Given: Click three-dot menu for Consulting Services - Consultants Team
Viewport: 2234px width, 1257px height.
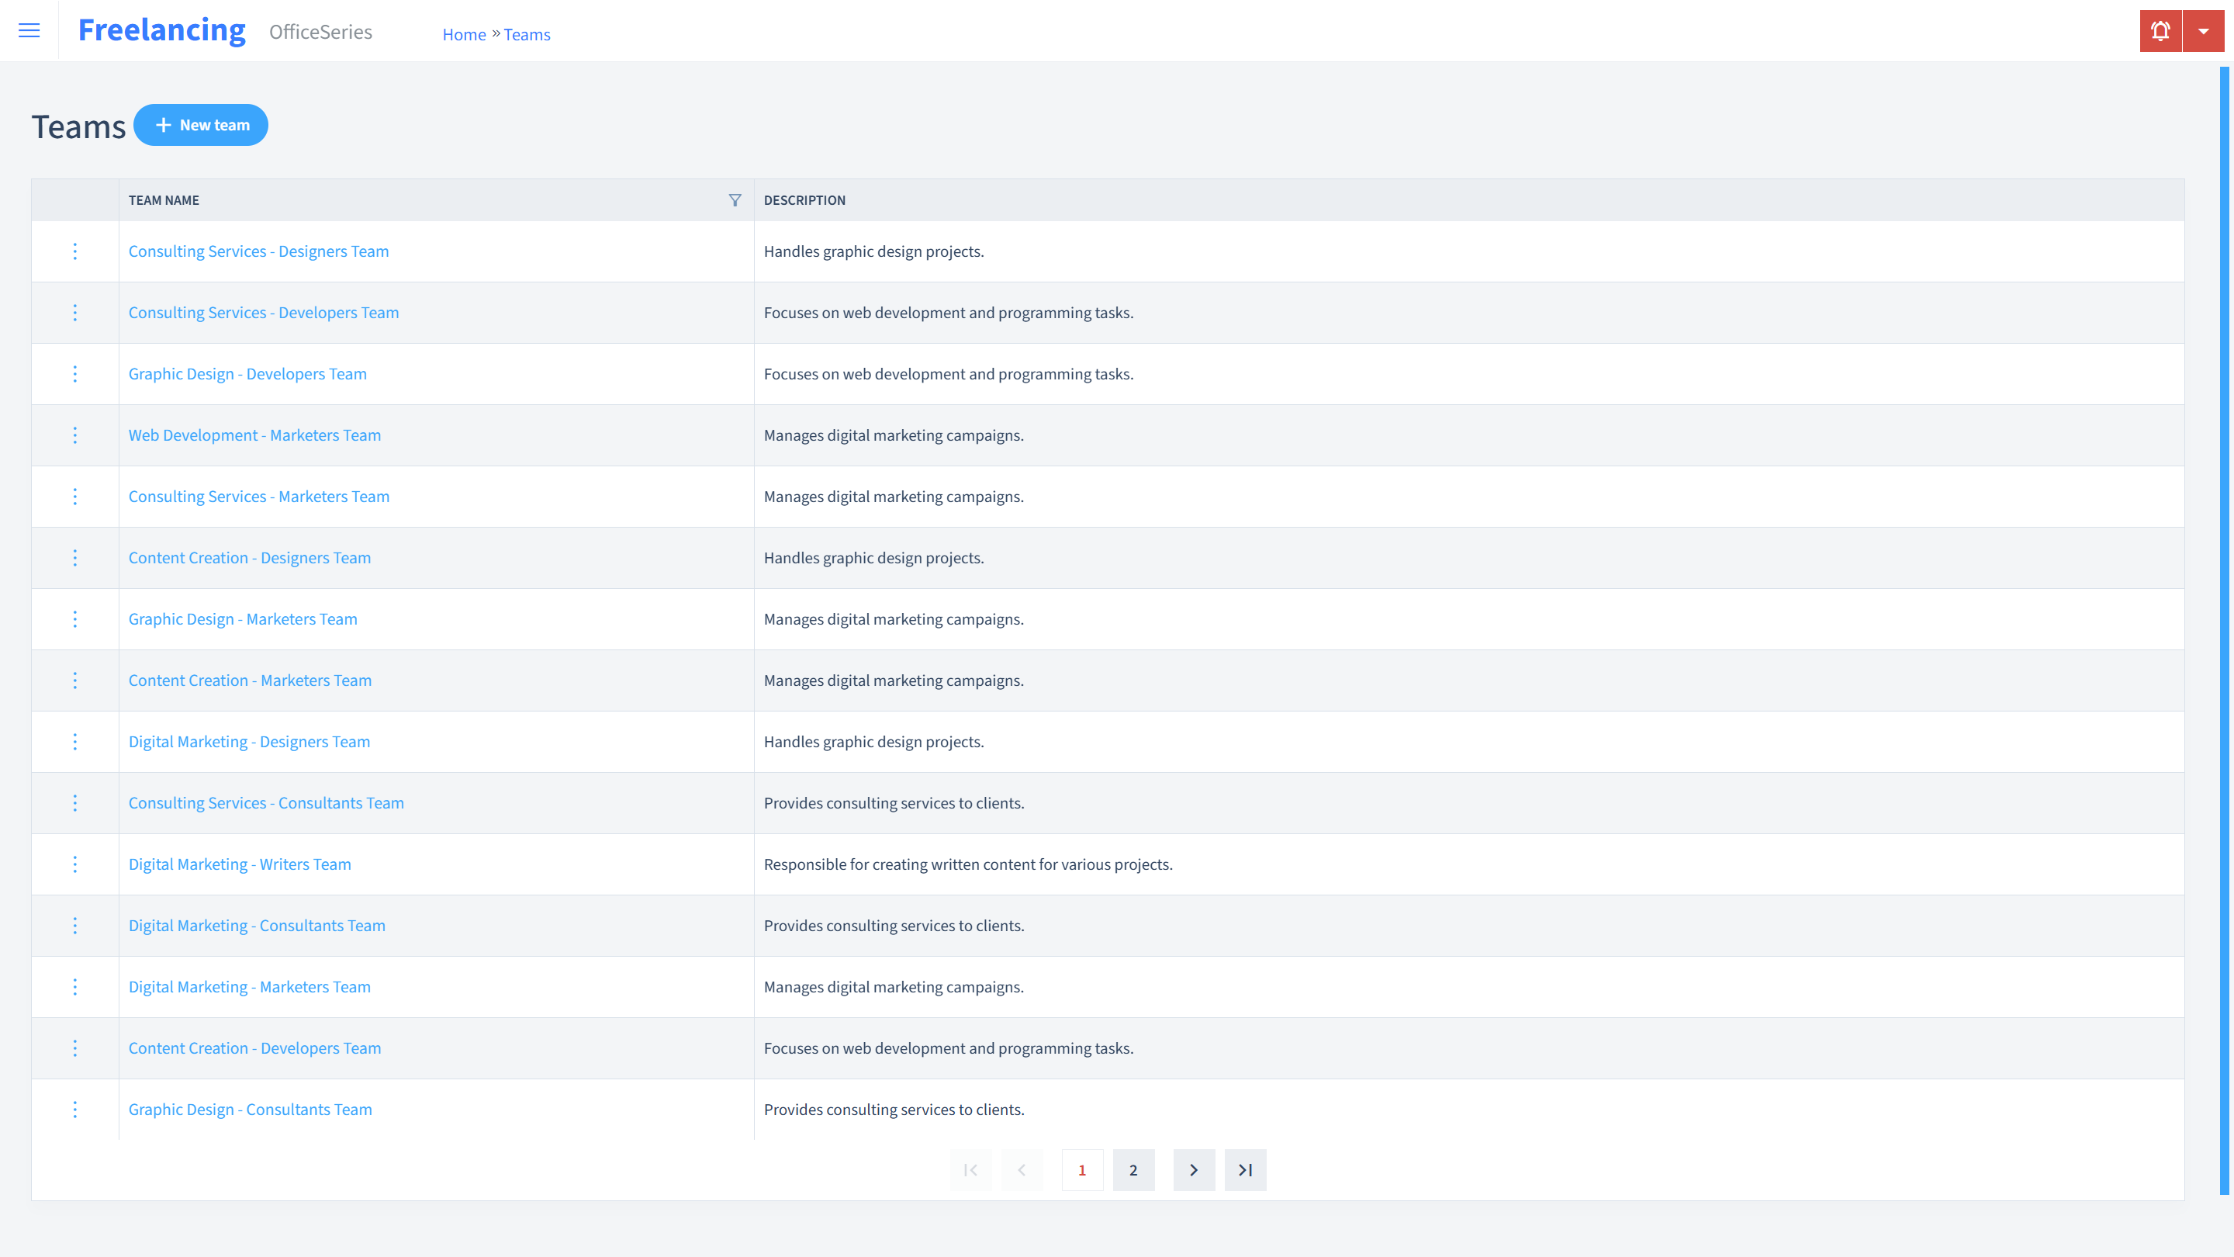Looking at the screenshot, I should [75, 803].
